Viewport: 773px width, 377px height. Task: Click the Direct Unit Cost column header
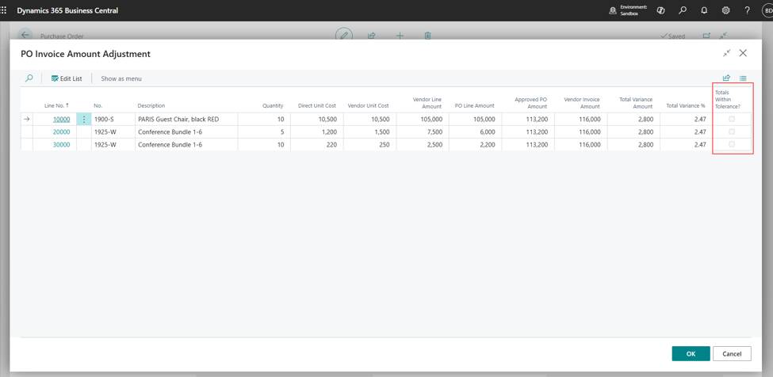(317, 106)
